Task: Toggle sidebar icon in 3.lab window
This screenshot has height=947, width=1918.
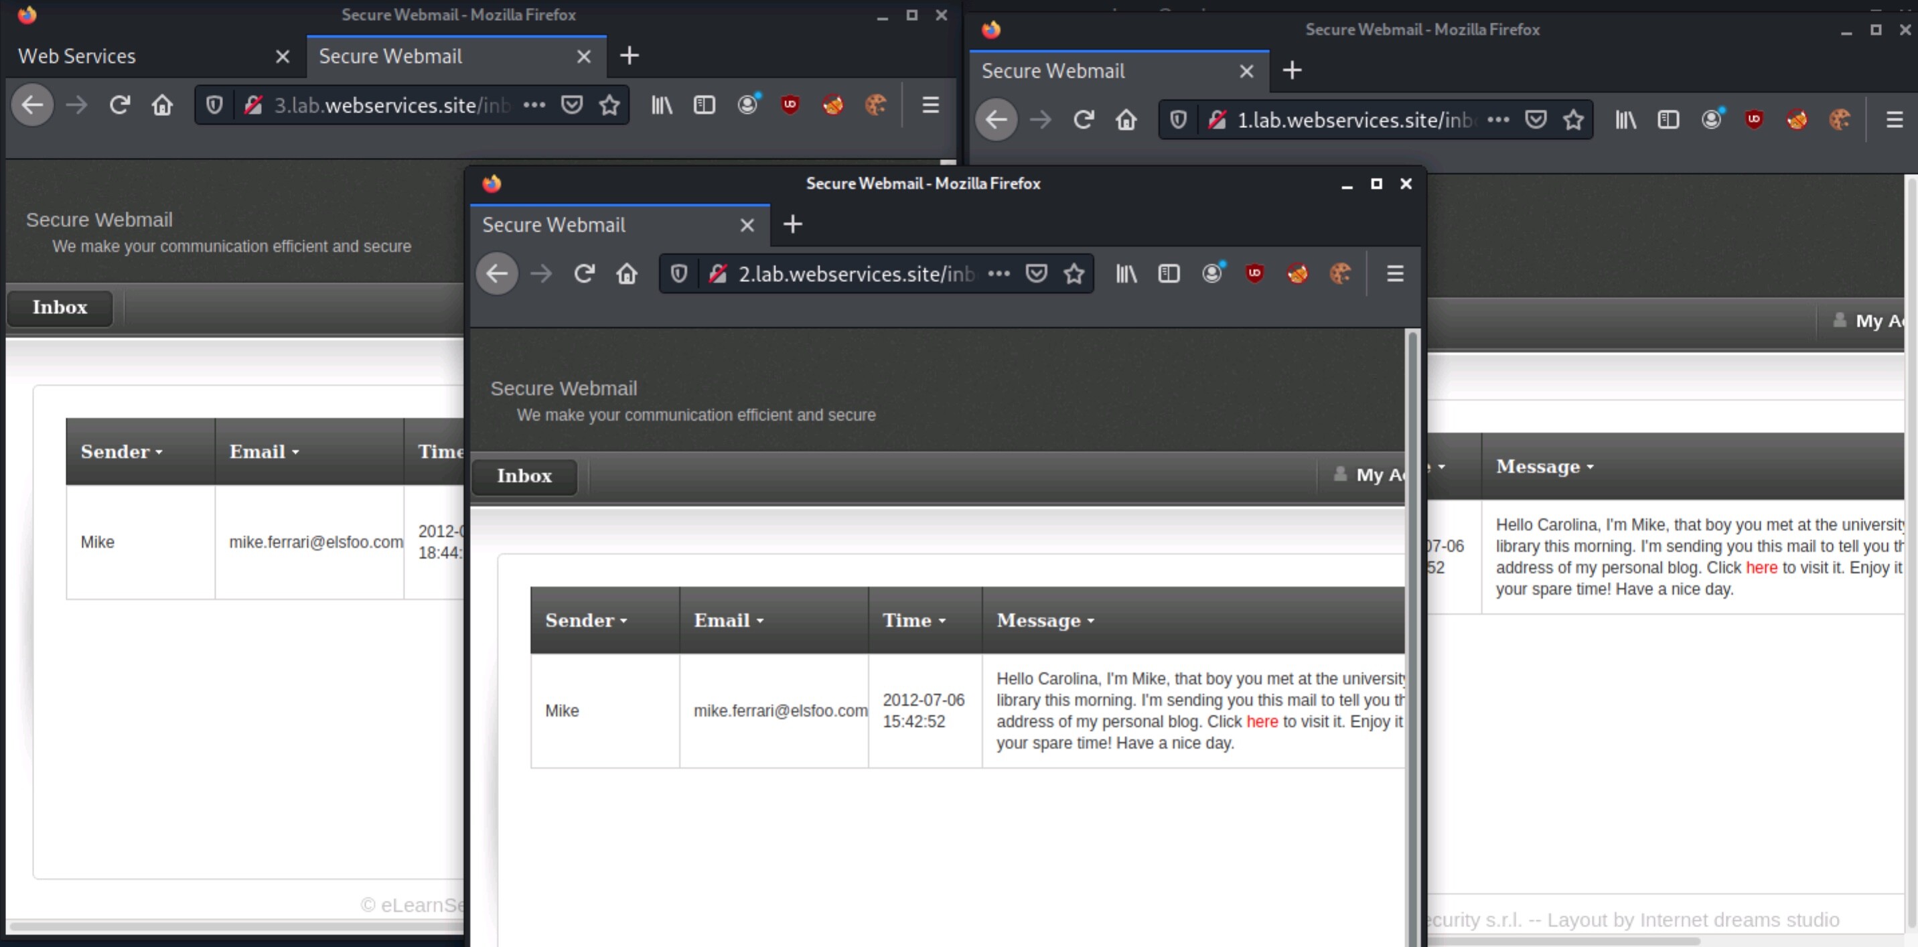Action: pyautogui.click(x=705, y=105)
